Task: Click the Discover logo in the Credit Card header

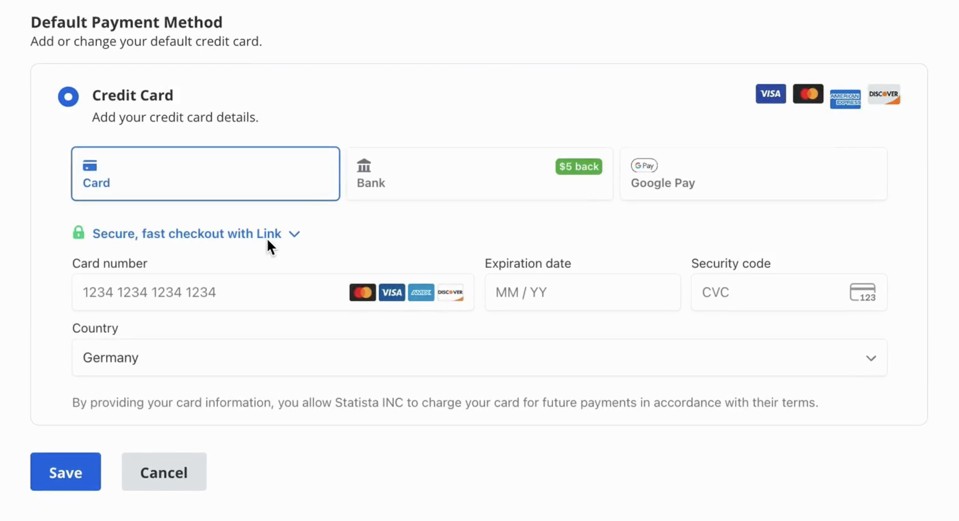Action: pos(884,94)
